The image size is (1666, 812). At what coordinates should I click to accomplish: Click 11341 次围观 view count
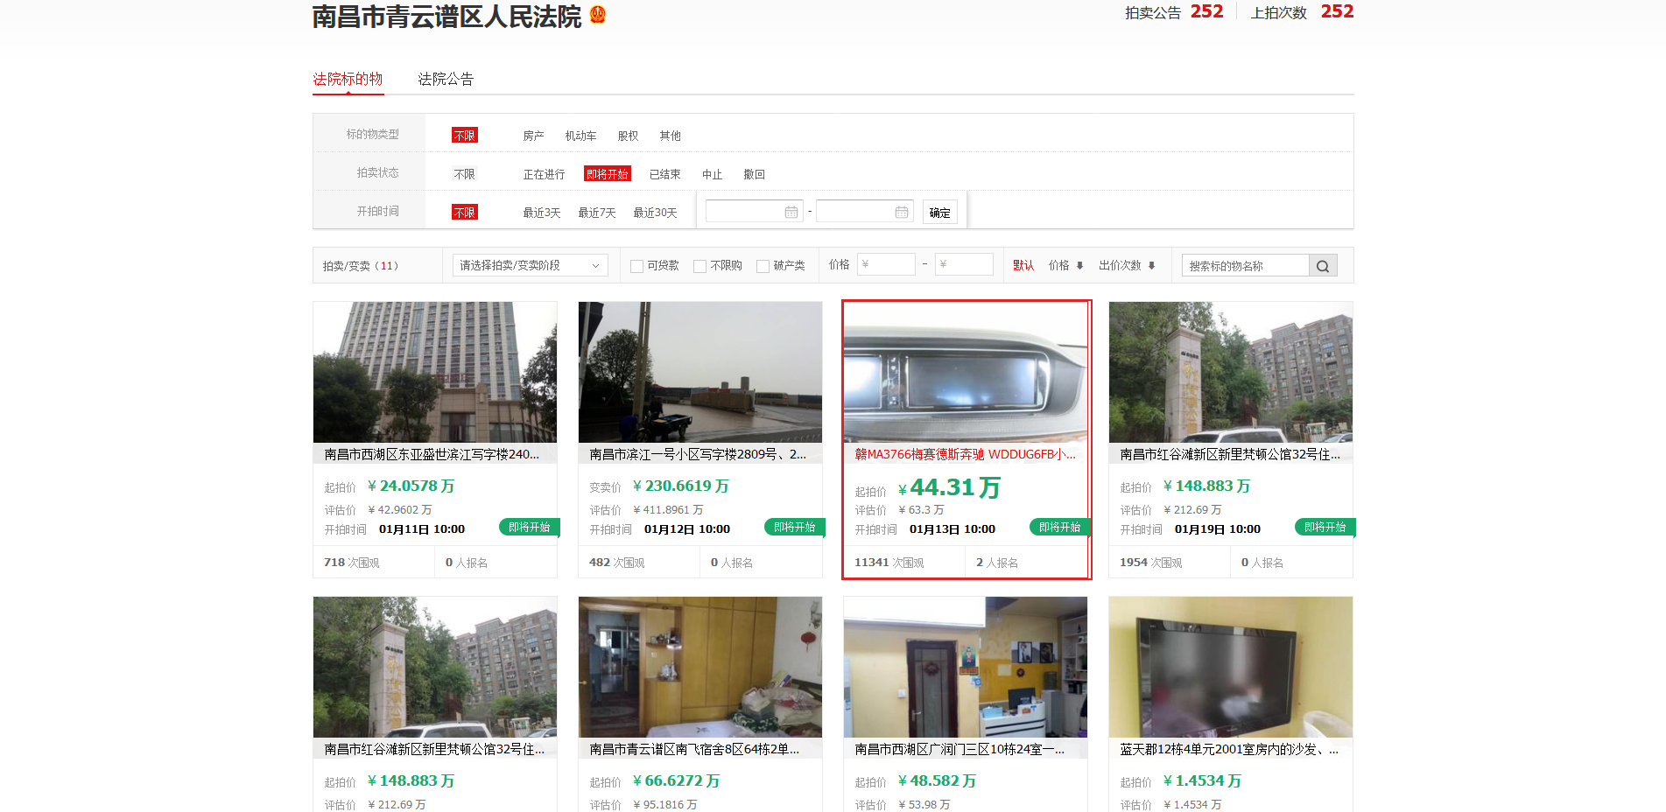point(889,563)
